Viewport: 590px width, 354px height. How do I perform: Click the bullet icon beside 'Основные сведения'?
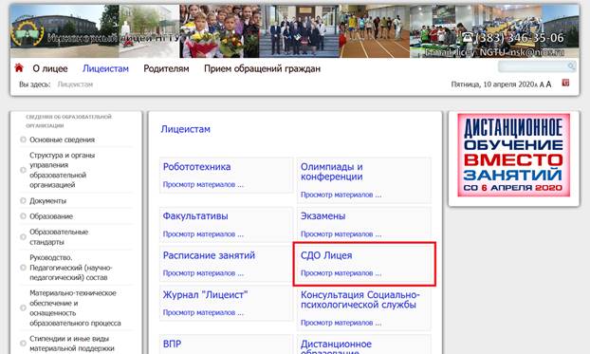point(23,140)
